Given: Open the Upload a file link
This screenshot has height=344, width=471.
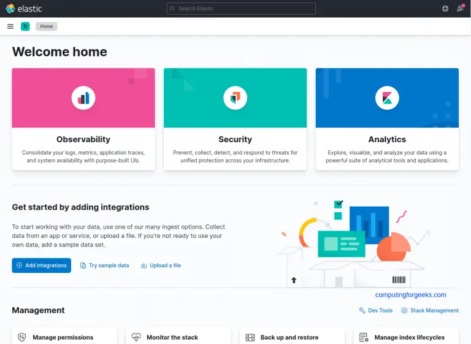Looking at the screenshot, I should click(161, 266).
